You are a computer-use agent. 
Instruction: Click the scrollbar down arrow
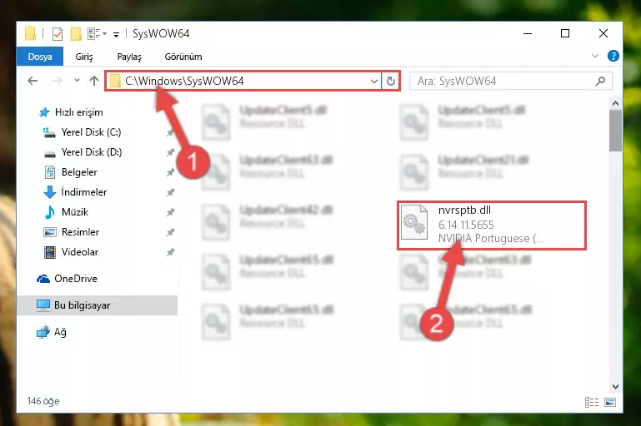point(615,386)
